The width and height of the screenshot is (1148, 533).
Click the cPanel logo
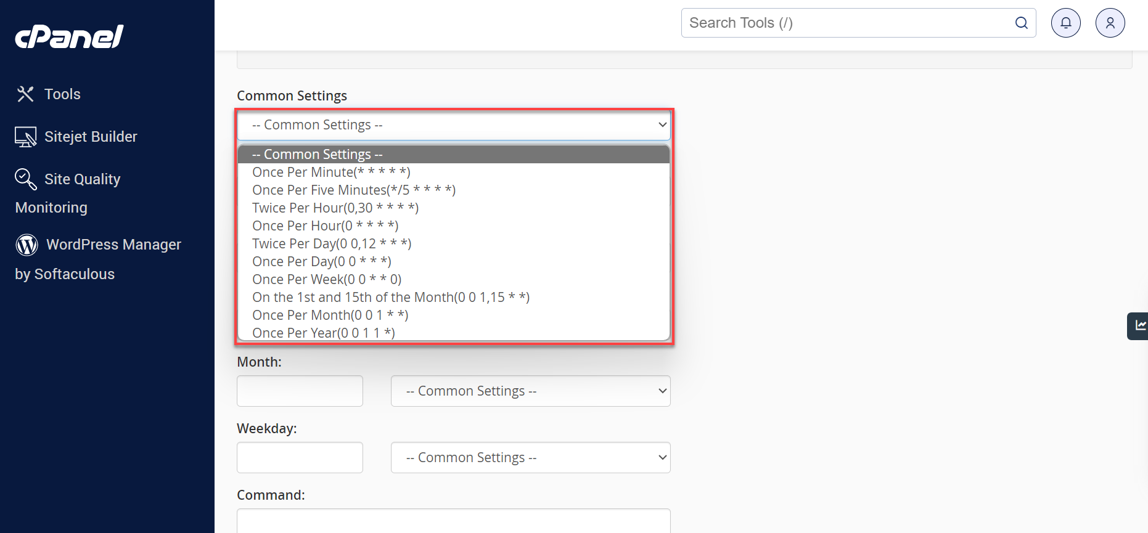(68, 37)
